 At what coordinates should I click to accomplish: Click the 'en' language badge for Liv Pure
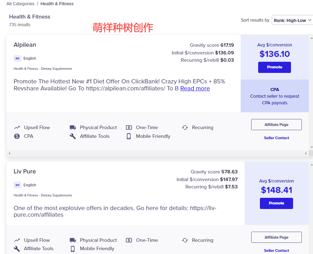(x=17, y=185)
